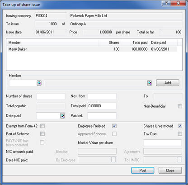This screenshot has width=188, height=185.
Task: Click the Member code input box
Action: tap(23, 83)
